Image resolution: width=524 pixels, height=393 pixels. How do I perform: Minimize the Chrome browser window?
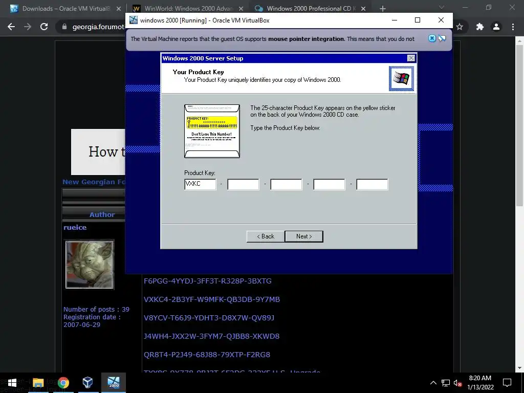tap(465, 7)
